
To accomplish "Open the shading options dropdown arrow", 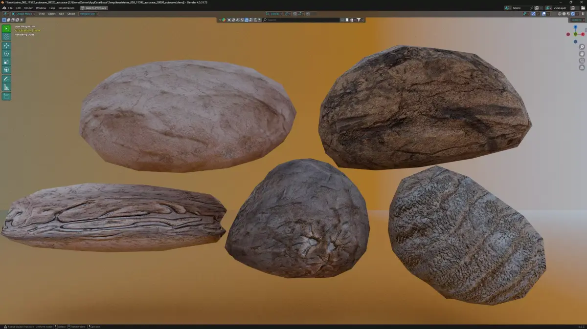I will pos(577,14).
